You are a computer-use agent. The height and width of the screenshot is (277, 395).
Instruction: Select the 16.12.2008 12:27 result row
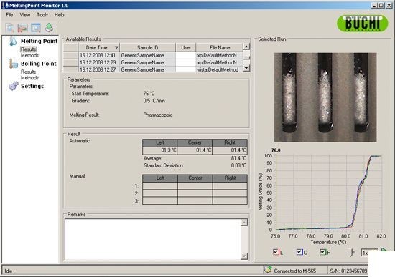click(153, 69)
